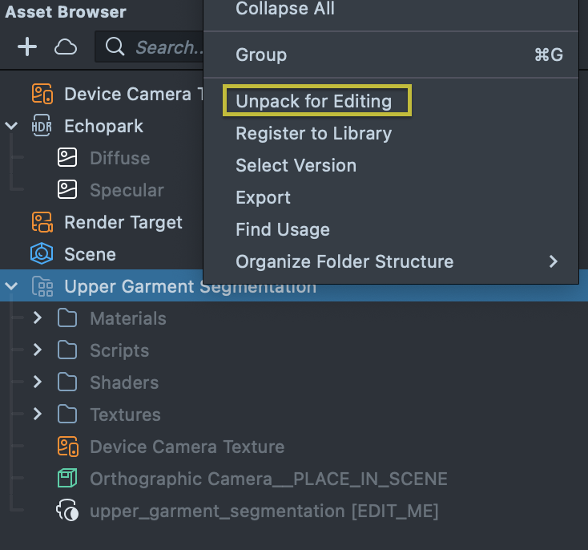Image resolution: width=588 pixels, height=550 pixels.
Task: Expand the Textures folder
Action: pos(37,415)
